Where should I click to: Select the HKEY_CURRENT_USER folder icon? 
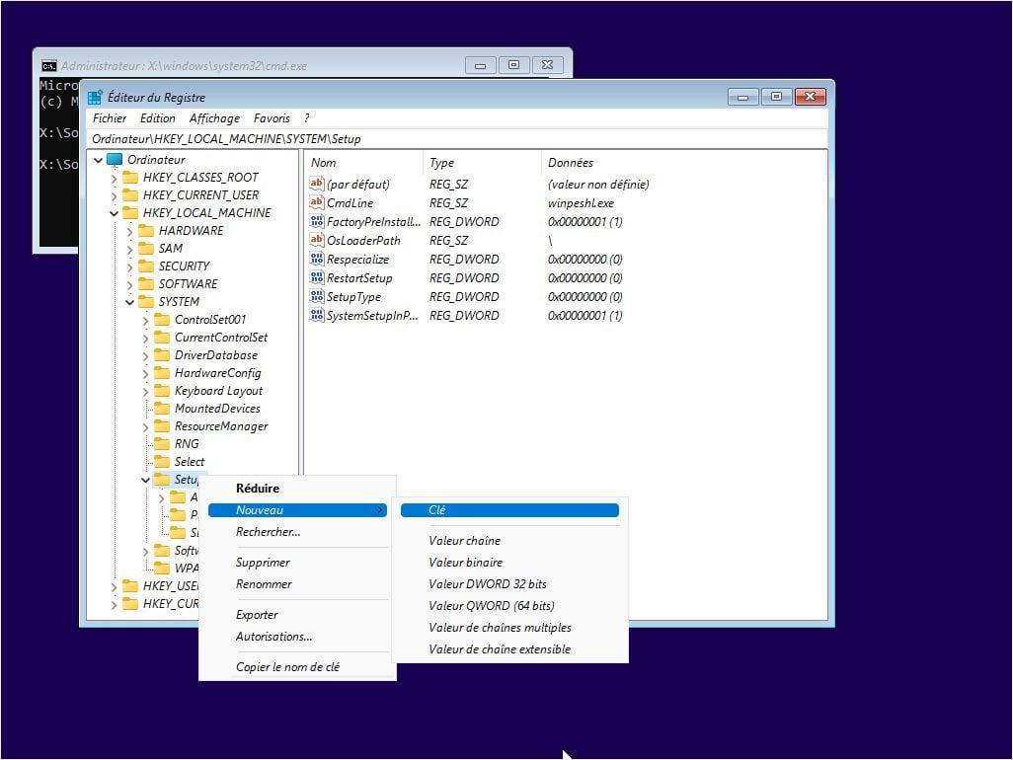[x=130, y=195]
